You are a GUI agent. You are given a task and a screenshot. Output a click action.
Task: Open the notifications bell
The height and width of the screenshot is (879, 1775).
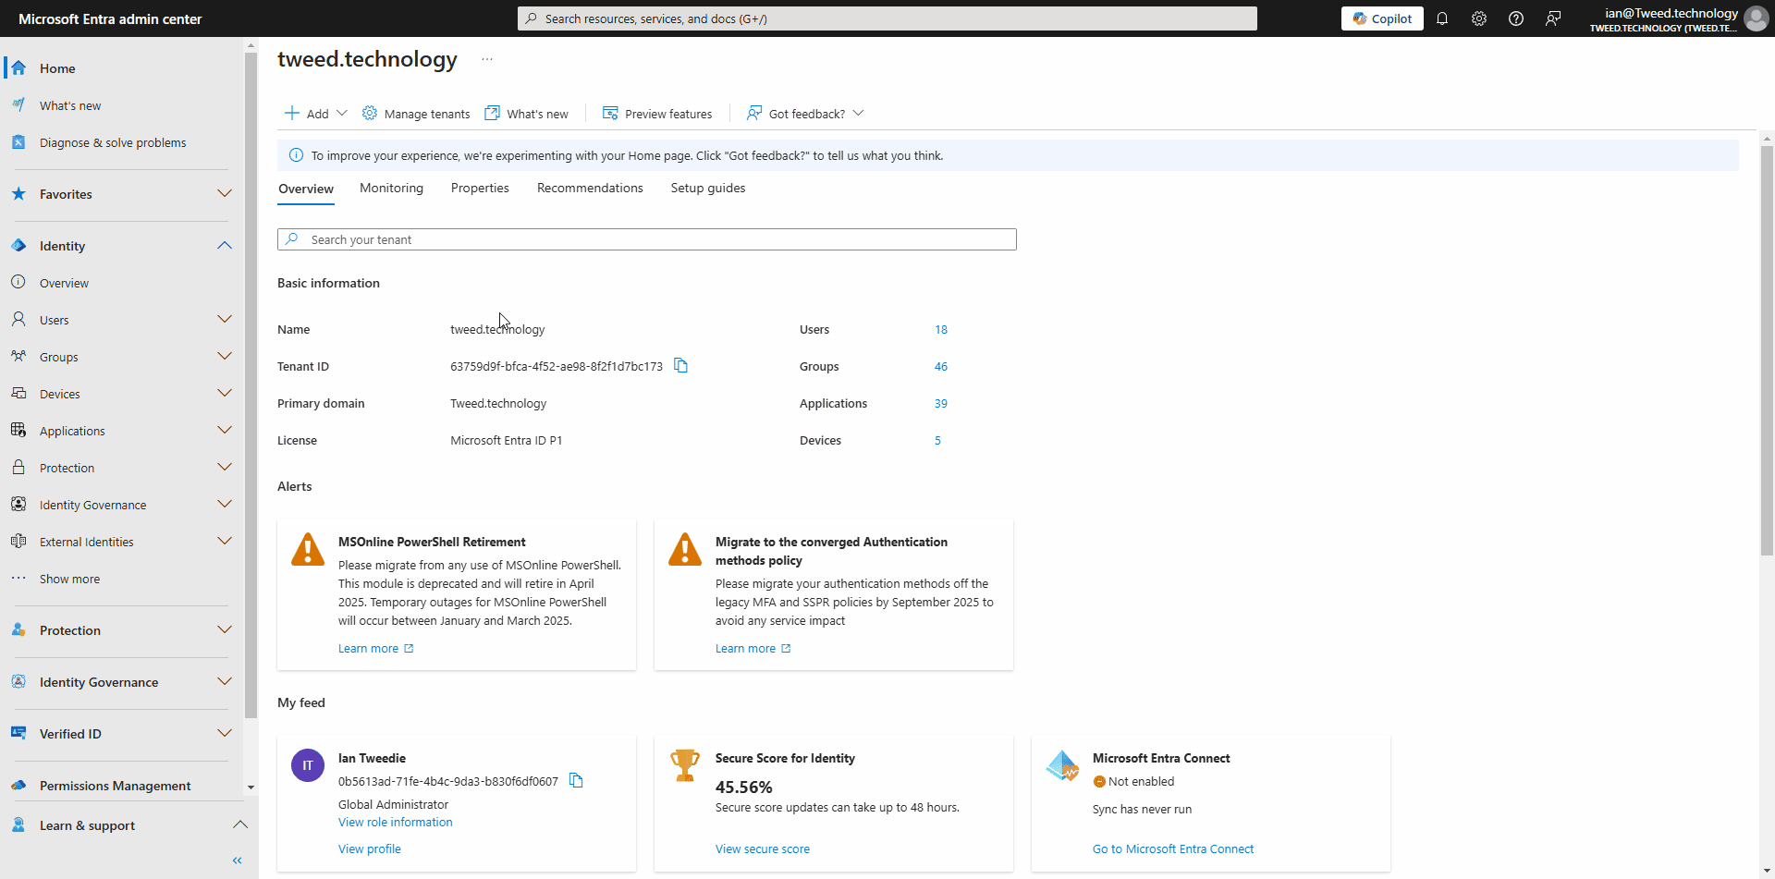pos(1443,18)
